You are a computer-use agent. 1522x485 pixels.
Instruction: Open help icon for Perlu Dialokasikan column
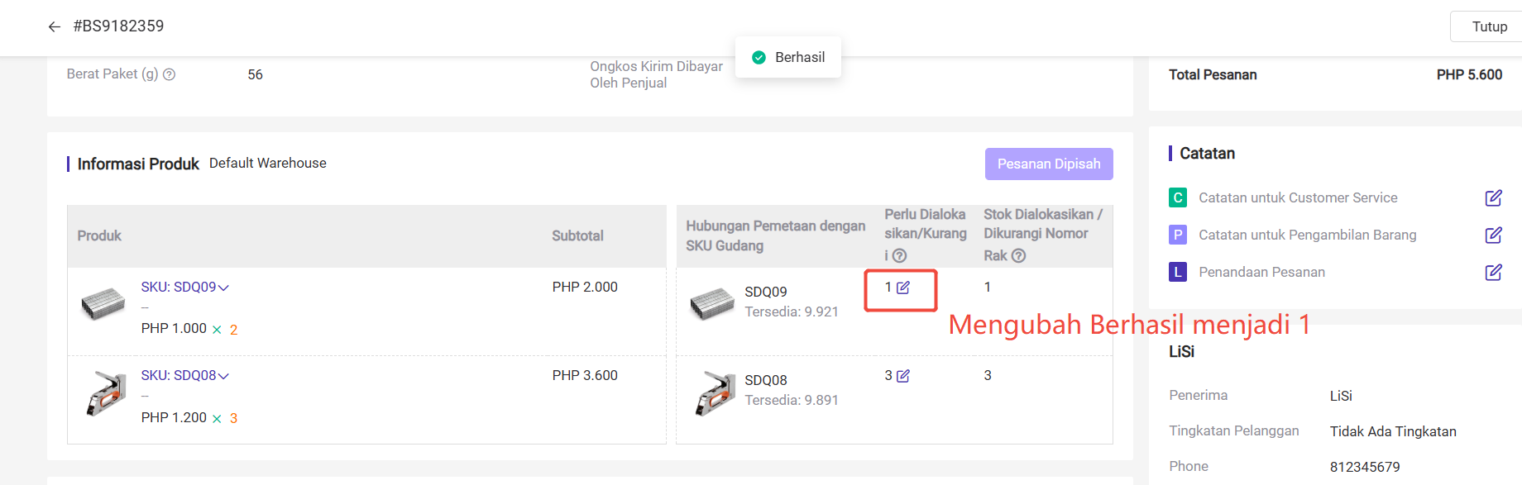point(900,256)
